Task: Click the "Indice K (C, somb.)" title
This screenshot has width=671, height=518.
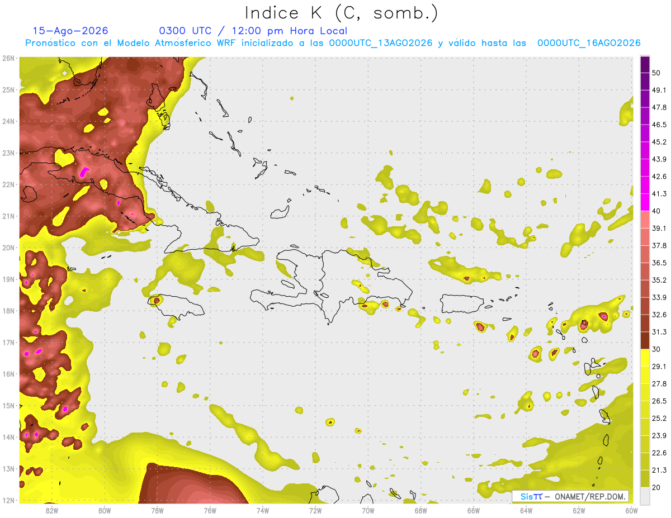Action: (x=342, y=13)
